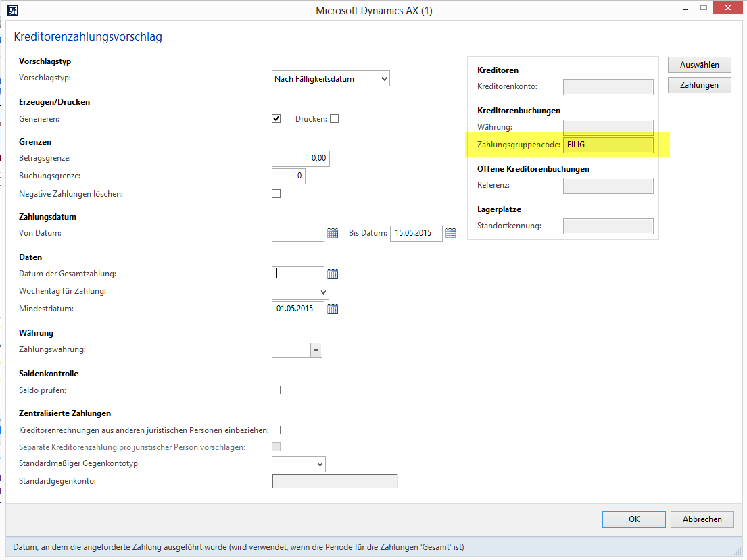Open calendar picker for Mindestdatum

(333, 309)
